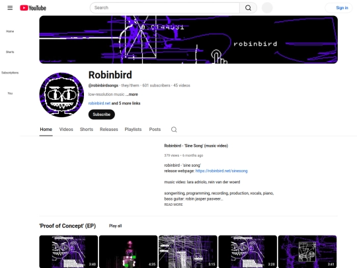Open You in the left sidebar
Screen dimensions: 357x268
10,93
